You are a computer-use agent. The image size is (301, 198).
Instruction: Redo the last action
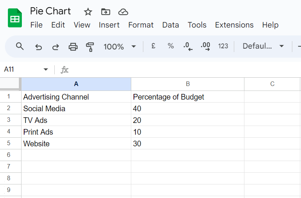tap(56, 47)
